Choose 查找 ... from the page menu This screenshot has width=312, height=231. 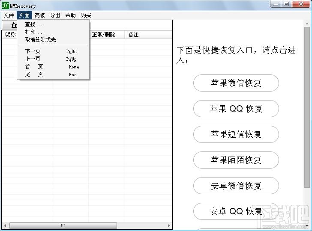pyautogui.click(x=53, y=24)
